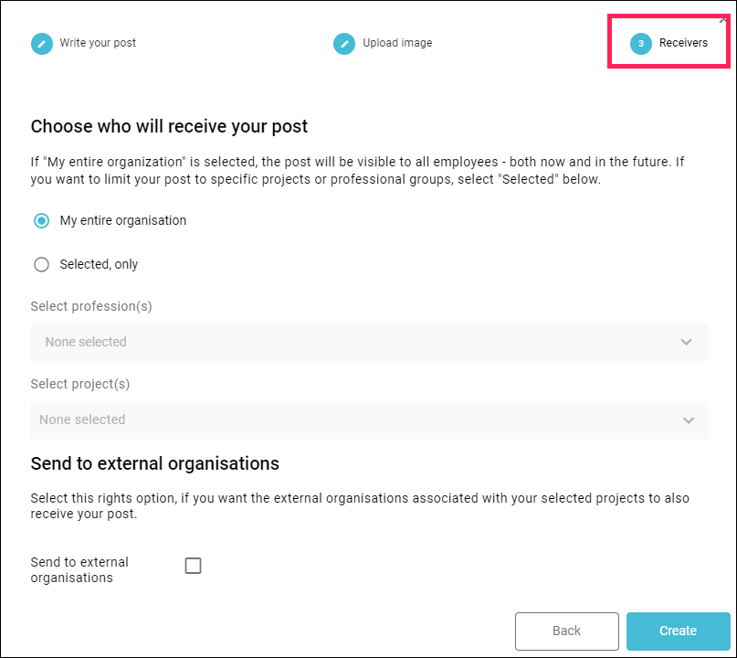Click the Choose who will receive your post heading
The image size is (737, 658).
pos(169,126)
